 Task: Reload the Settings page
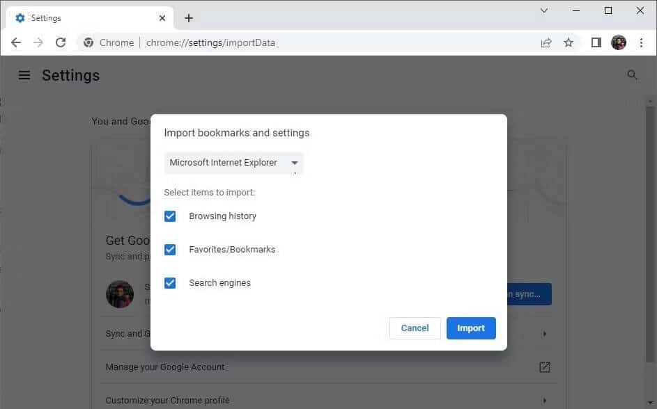(61, 42)
